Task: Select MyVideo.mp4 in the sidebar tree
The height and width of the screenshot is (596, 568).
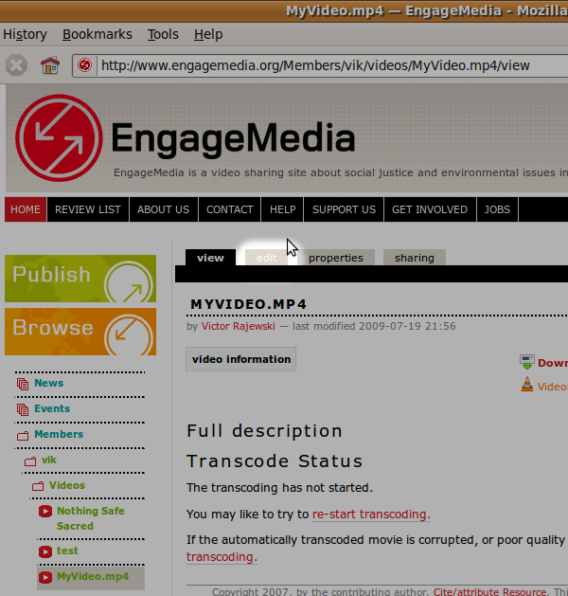Action: (93, 577)
